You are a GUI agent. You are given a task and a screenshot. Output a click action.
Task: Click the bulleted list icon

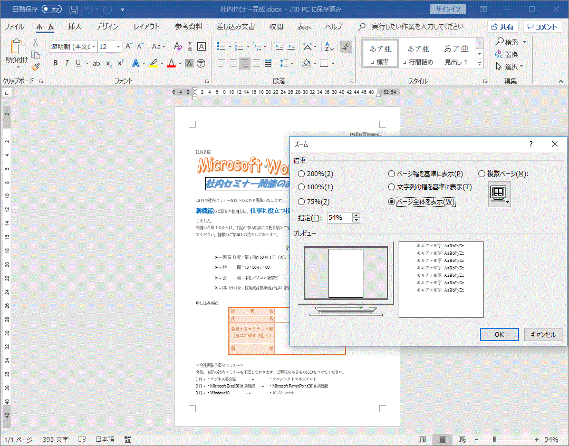[x=221, y=46]
